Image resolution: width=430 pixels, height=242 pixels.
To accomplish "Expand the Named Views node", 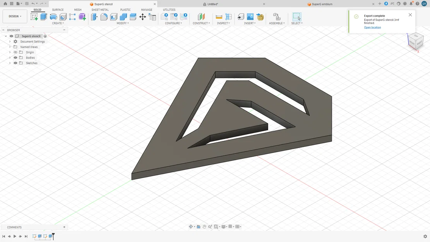I will (x=10, y=47).
